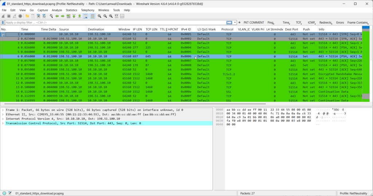
Task: Open the Statistics menu
Action: pyautogui.click(x=71, y=10)
